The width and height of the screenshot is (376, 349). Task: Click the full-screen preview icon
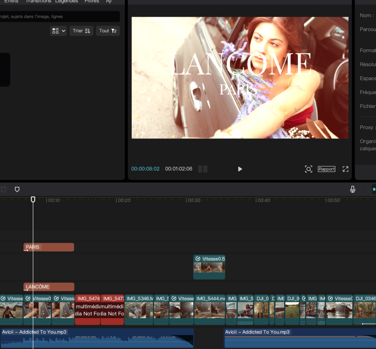tap(345, 169)
